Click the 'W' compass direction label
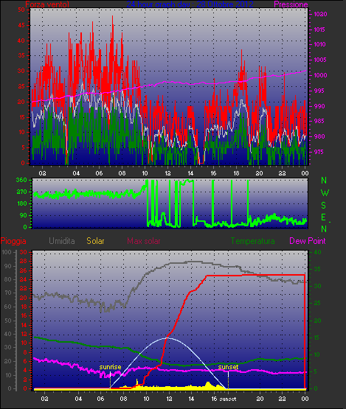 [325, 193]
